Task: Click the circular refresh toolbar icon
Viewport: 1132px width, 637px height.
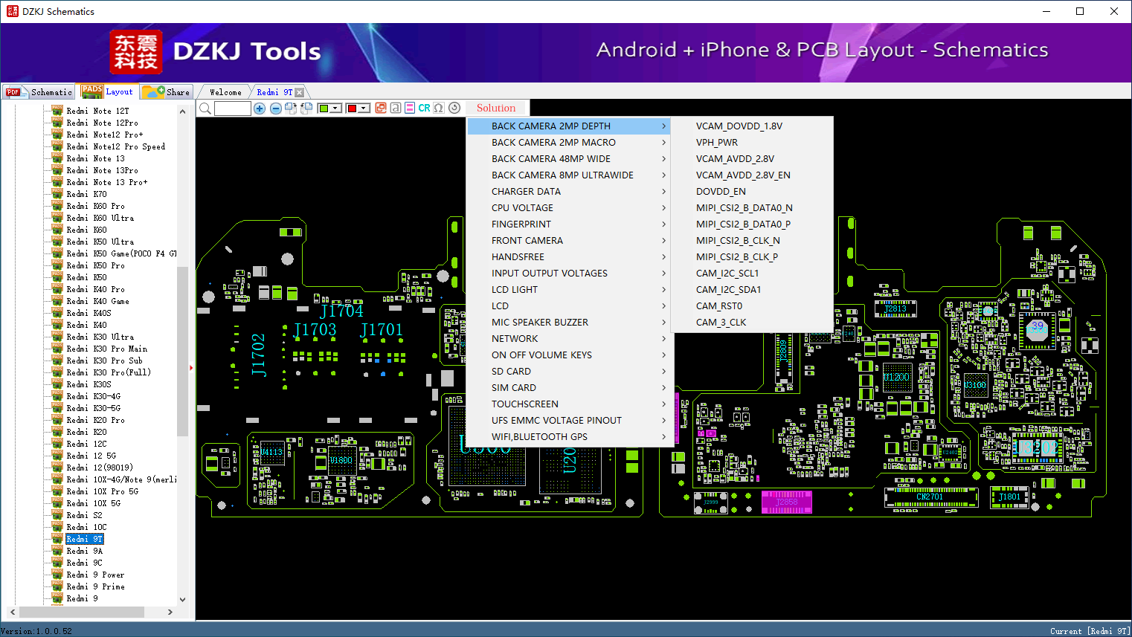Action: tap(454, 108)
